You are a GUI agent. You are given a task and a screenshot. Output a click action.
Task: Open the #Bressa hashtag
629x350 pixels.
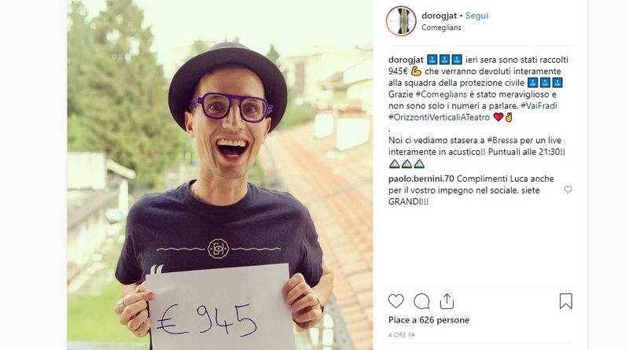[x=502, y=141]
